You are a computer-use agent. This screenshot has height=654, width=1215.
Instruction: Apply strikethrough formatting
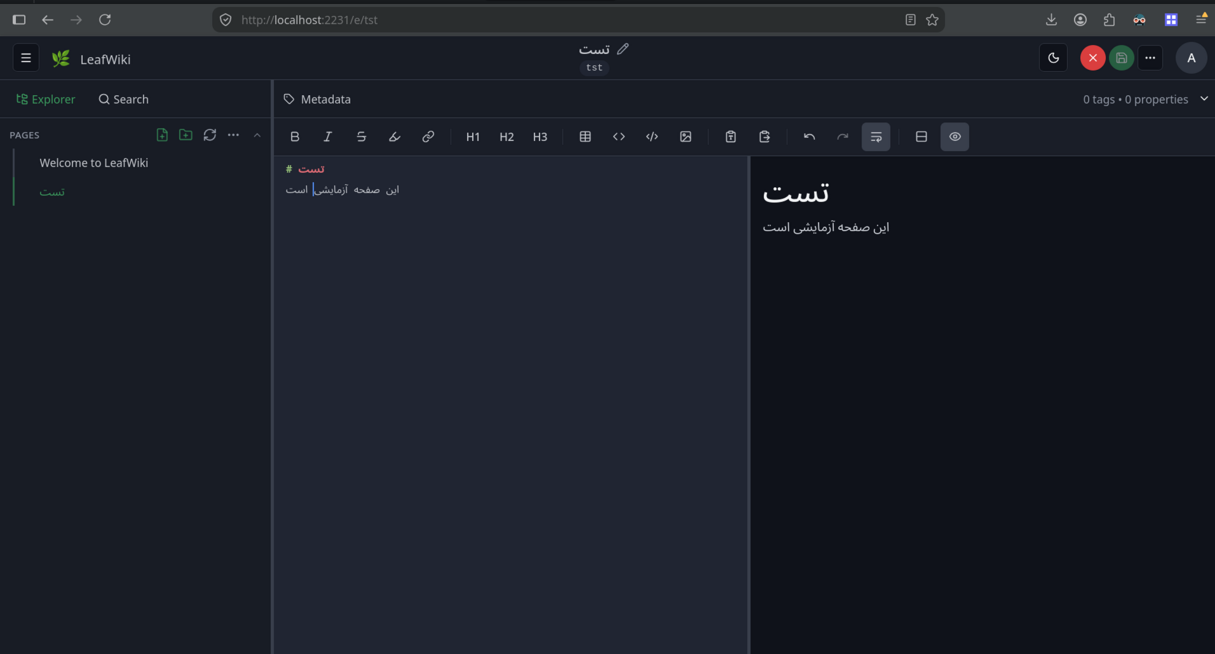(x=362, y=137)
